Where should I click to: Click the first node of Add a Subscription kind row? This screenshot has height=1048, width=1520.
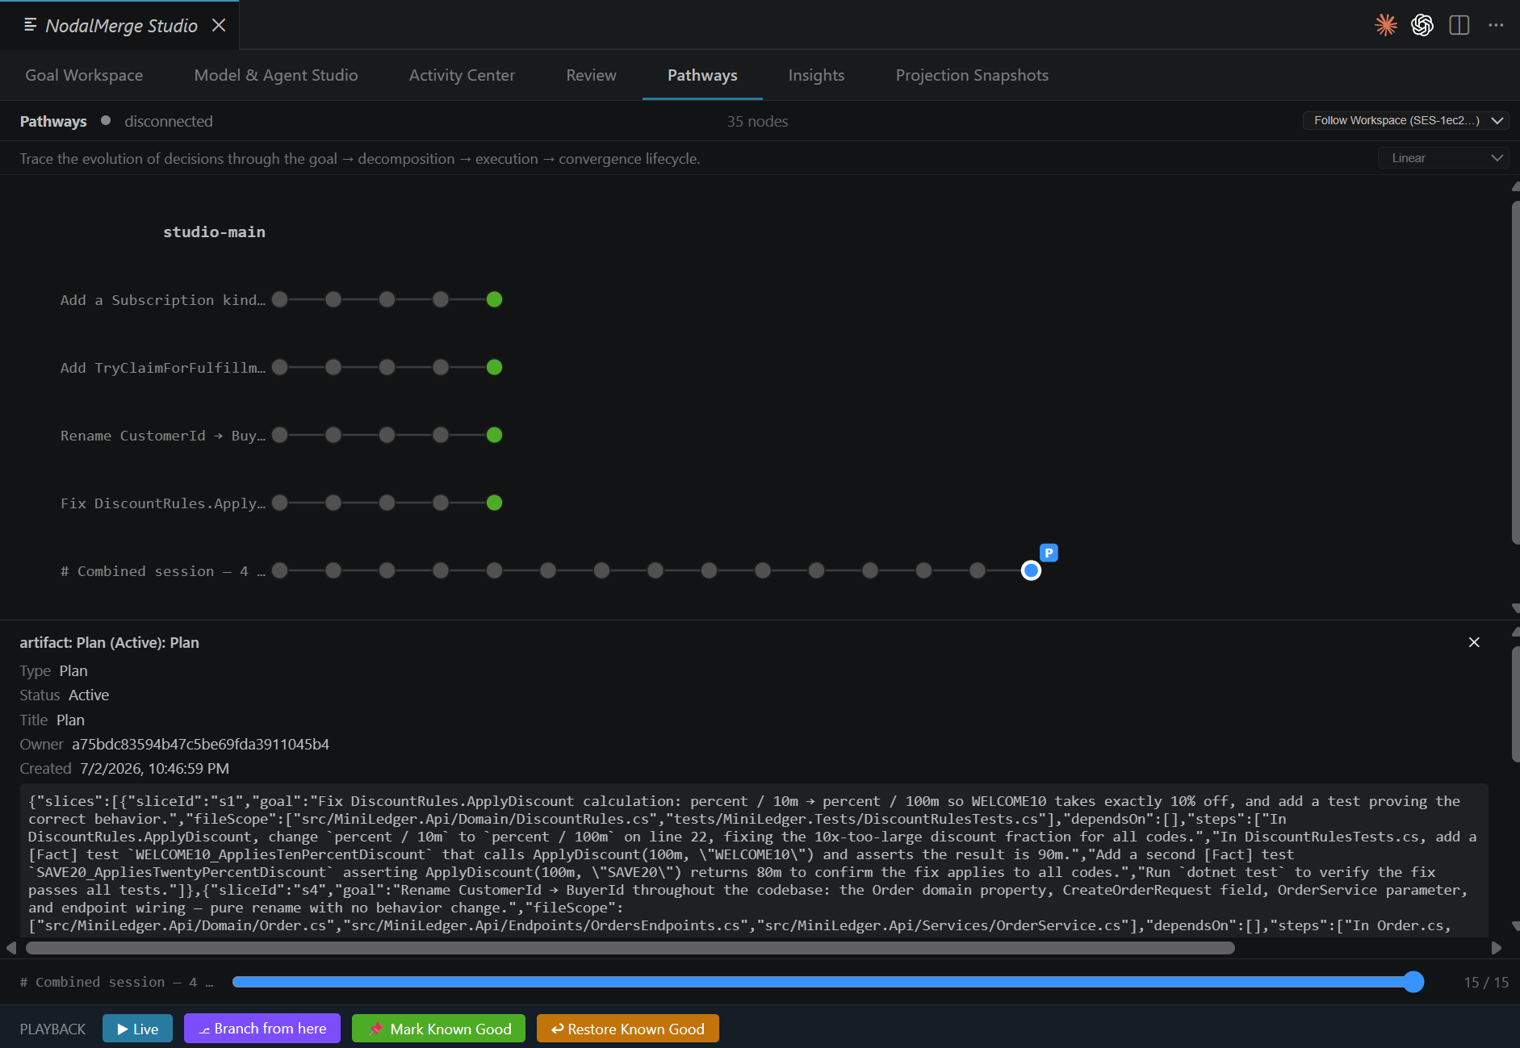tap(280, 299)
